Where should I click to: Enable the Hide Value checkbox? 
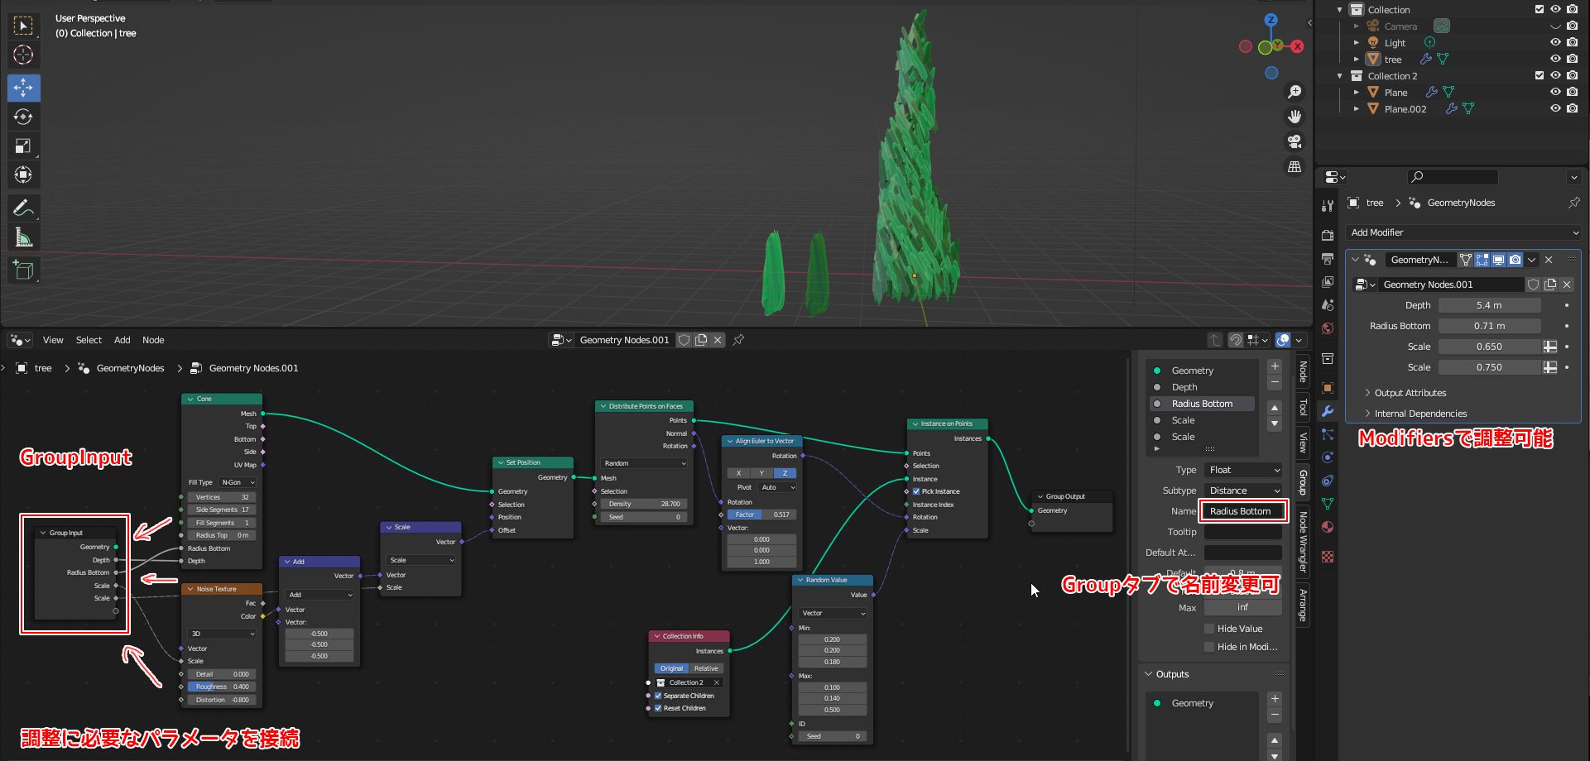(1209, 629)
